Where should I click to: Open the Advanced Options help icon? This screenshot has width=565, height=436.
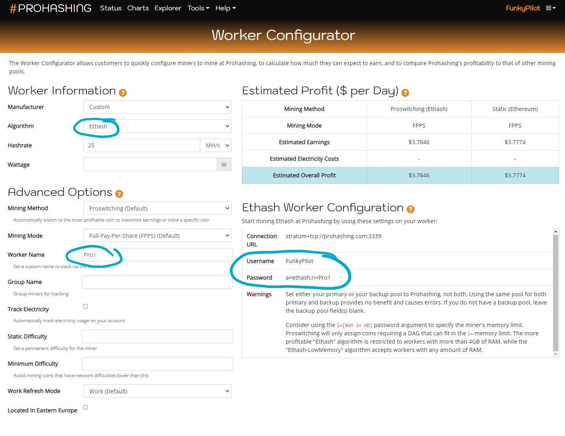click(x=119, y=194)
